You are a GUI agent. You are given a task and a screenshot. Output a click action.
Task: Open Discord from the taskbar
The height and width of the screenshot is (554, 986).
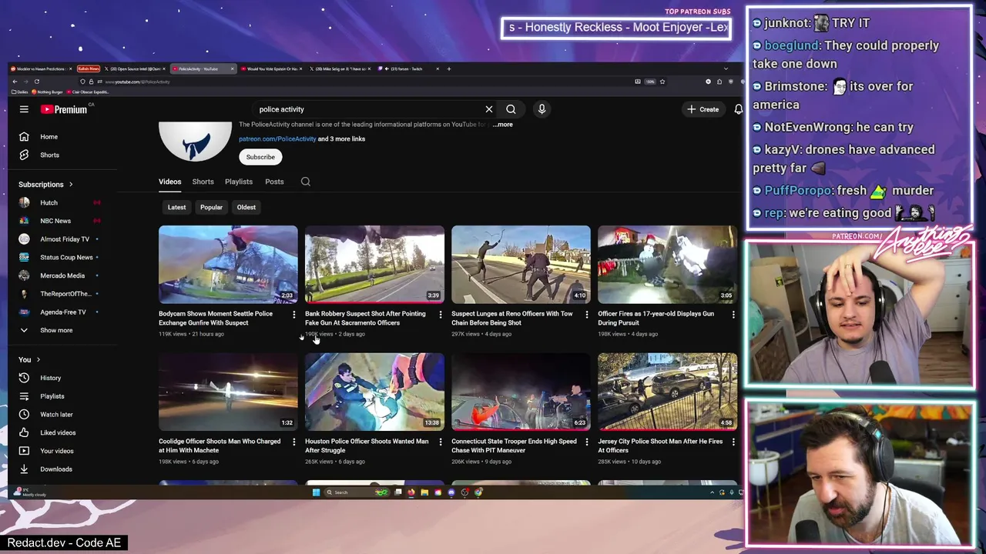[x=451, y=492]
